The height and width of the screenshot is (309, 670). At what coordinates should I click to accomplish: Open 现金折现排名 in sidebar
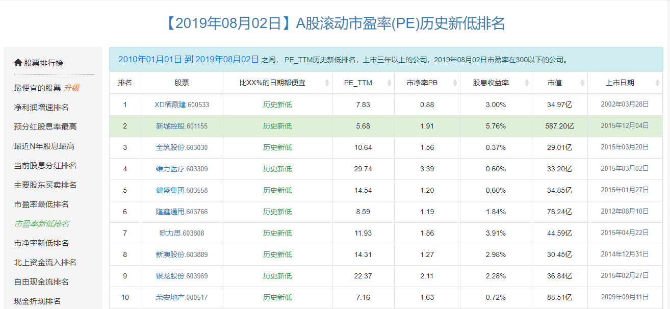tap(37, 301)
